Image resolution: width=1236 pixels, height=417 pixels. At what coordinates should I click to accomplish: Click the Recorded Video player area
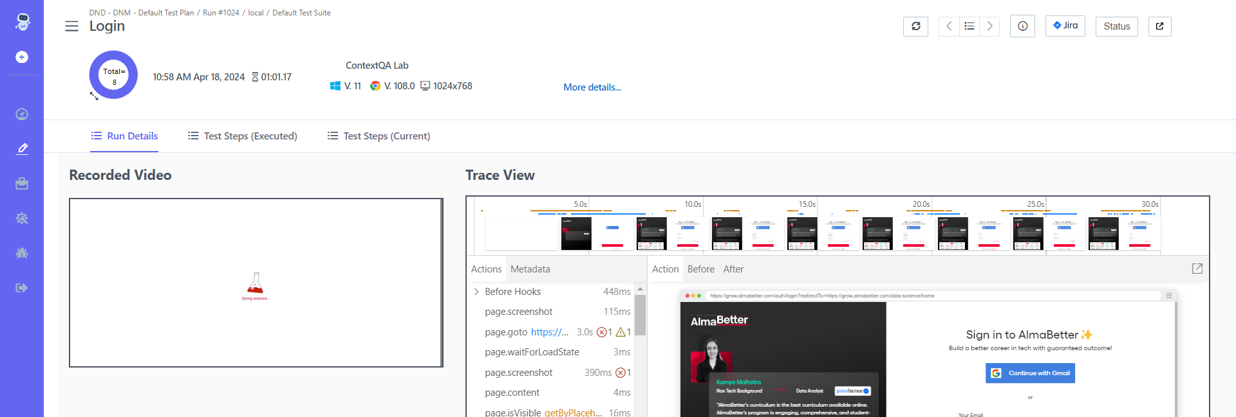256,283
